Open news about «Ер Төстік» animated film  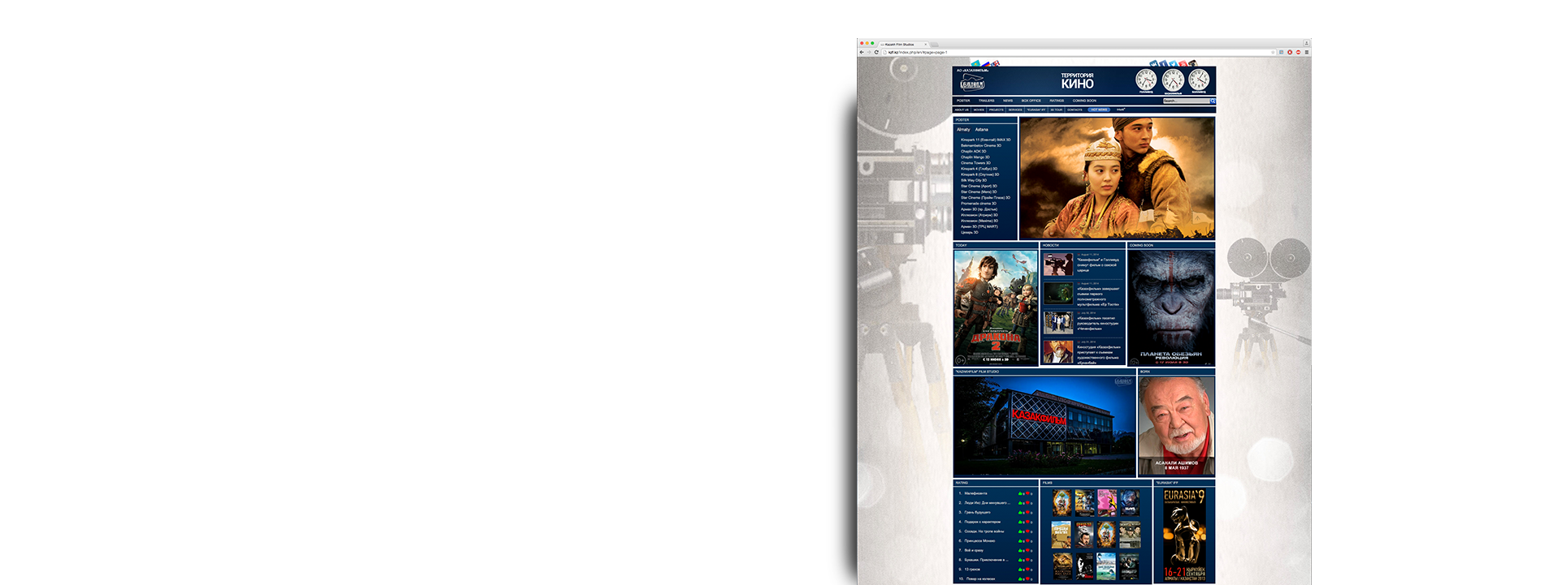point(1098,295)
